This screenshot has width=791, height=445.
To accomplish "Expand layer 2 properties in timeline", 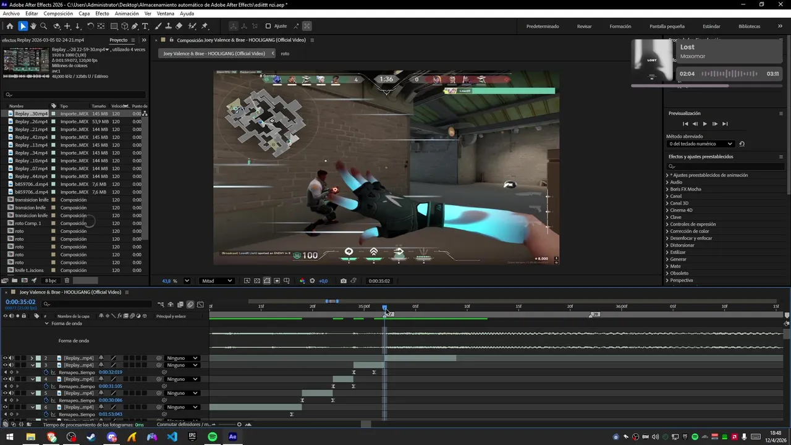I will pos(32,358).
